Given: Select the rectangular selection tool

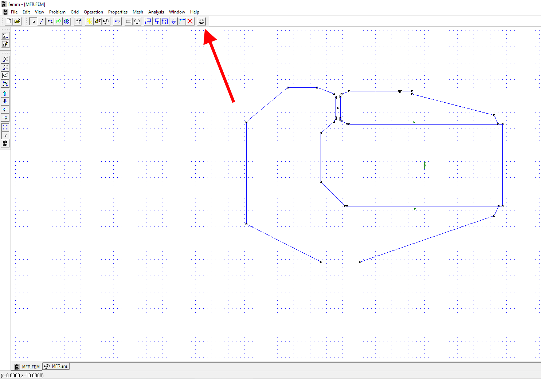Looking at the screenshot, I should click(129, 21).
